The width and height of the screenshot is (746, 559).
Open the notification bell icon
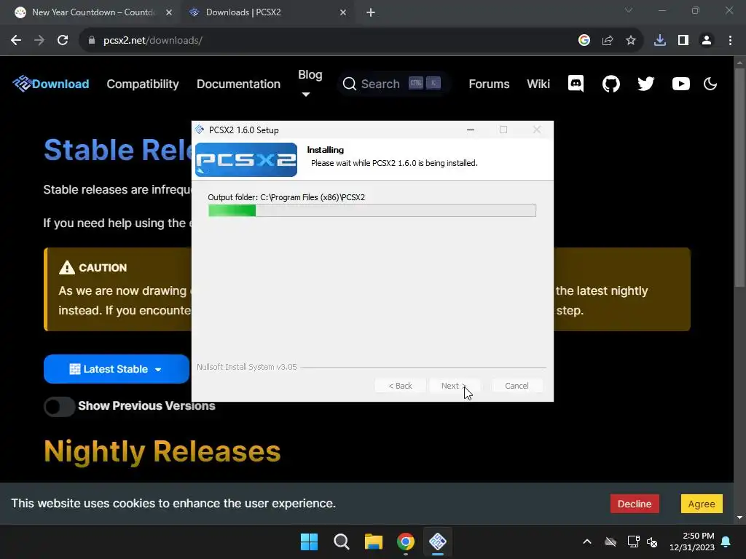click(726, 542)
